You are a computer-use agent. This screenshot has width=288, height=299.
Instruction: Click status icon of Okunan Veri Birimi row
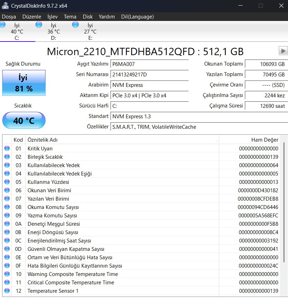pos(7,190)
